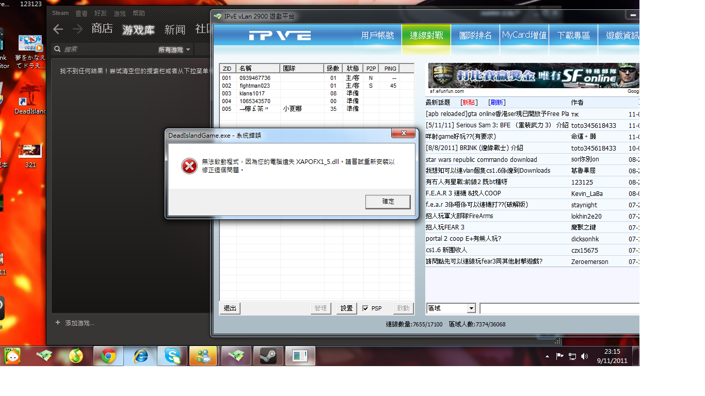Select player 1065343570 in the list
Image resolution: width=705 pixels, height=396 pixels.
[x=317, y=101]
